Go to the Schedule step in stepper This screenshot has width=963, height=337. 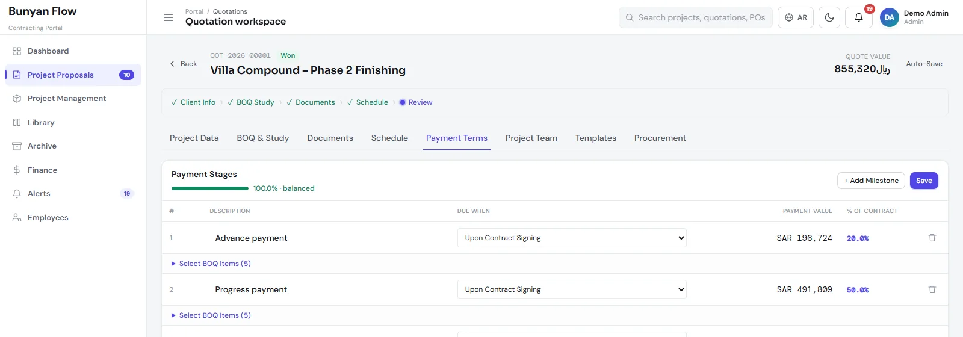[x=368, y=102]
